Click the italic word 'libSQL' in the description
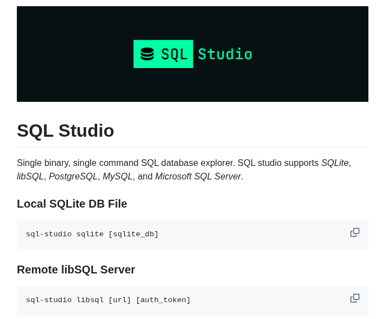This screenshot has height=319, width=383. coord(30,177)
